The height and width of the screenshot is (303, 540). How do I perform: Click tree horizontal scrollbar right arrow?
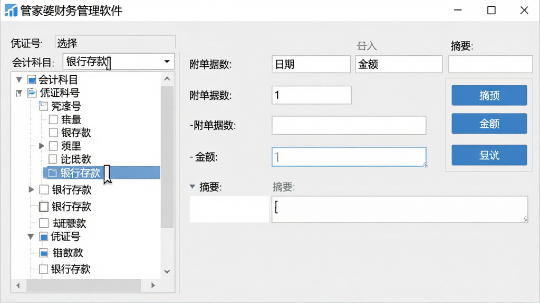(153, 286)
